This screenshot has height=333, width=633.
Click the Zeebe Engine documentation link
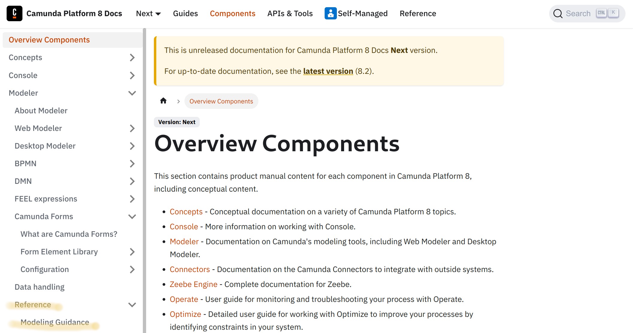click(x=193, y=284)
